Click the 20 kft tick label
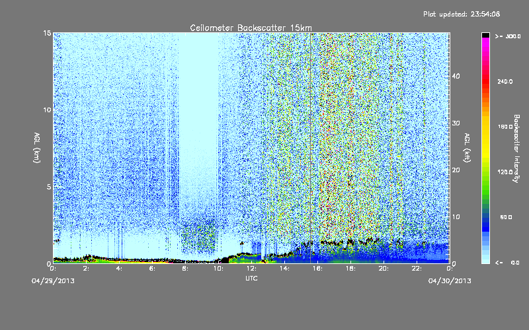 click(456, 170)
